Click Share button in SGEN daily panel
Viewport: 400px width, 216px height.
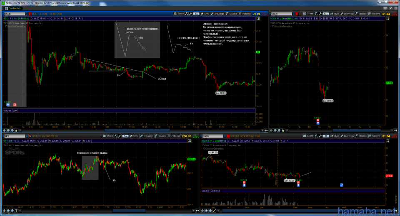[308, 136]
